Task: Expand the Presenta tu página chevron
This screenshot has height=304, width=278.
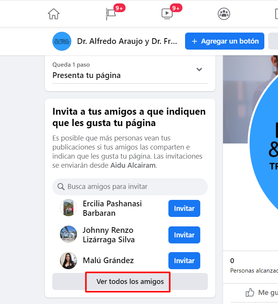Action: 199,69
